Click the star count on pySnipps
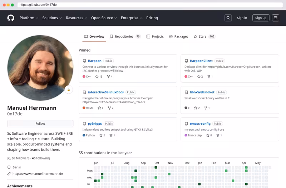Screen dimensions: 286x188 (x=102, y=135)
